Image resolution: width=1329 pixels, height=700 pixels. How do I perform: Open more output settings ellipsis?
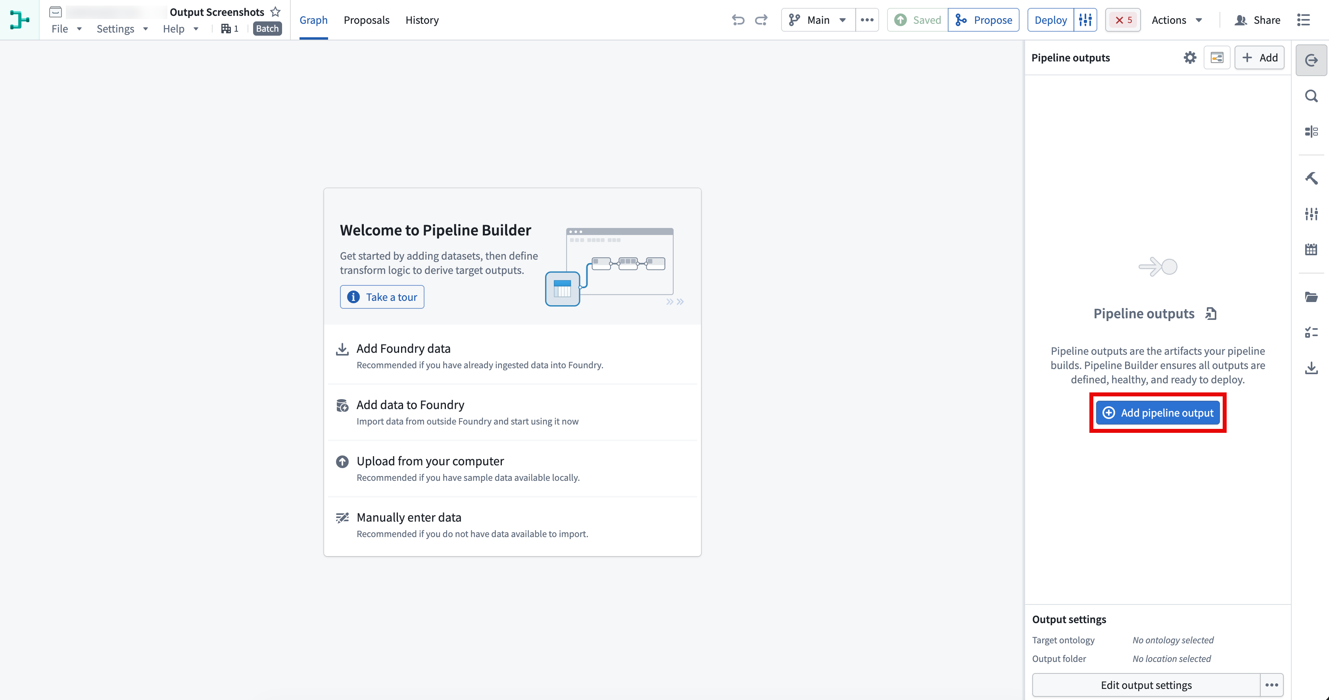pos(1272,685)
